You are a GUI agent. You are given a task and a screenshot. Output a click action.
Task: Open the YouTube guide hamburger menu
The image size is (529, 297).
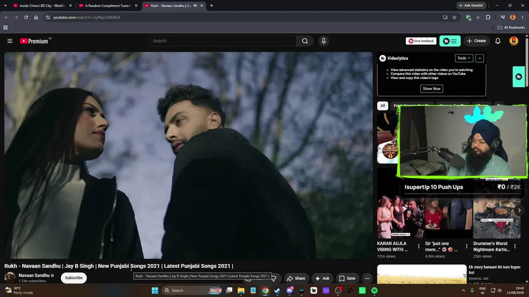(10, 41)
